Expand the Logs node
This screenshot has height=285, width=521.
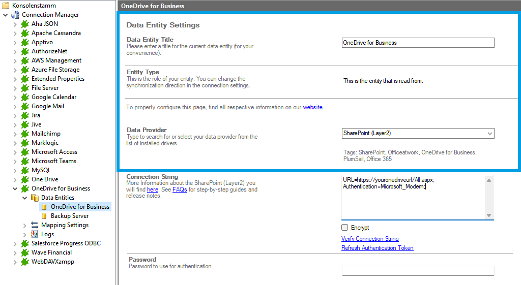pos(24,235)
